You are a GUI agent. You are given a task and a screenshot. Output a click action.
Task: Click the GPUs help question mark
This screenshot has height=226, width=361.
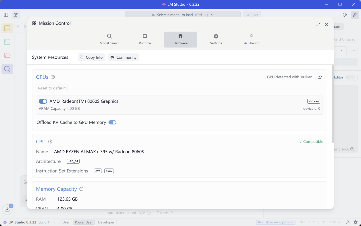(53, 77)
